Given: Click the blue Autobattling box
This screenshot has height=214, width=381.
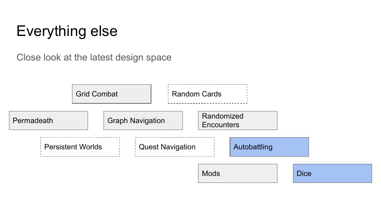Looking at the screenshot, I should tap(269, 147).
